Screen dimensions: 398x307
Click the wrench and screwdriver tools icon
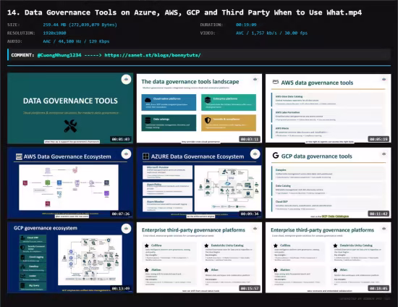(70, 126)
